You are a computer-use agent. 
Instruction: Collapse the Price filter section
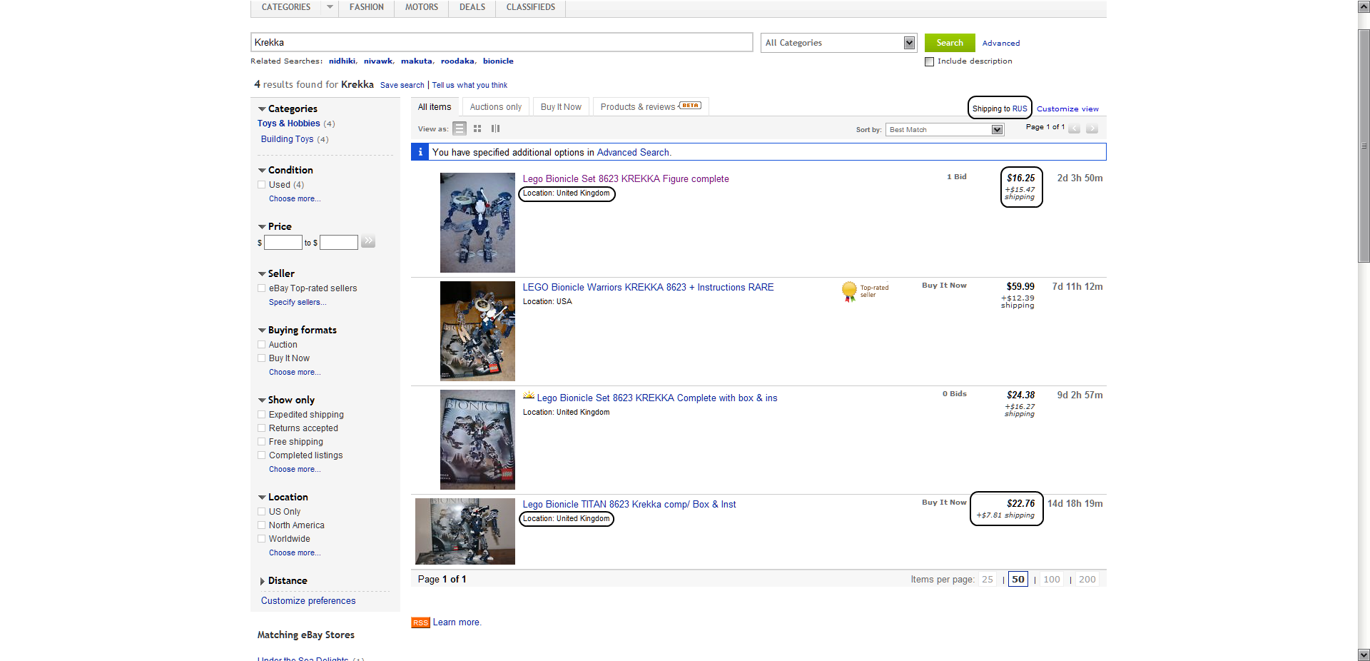(262, 227)
